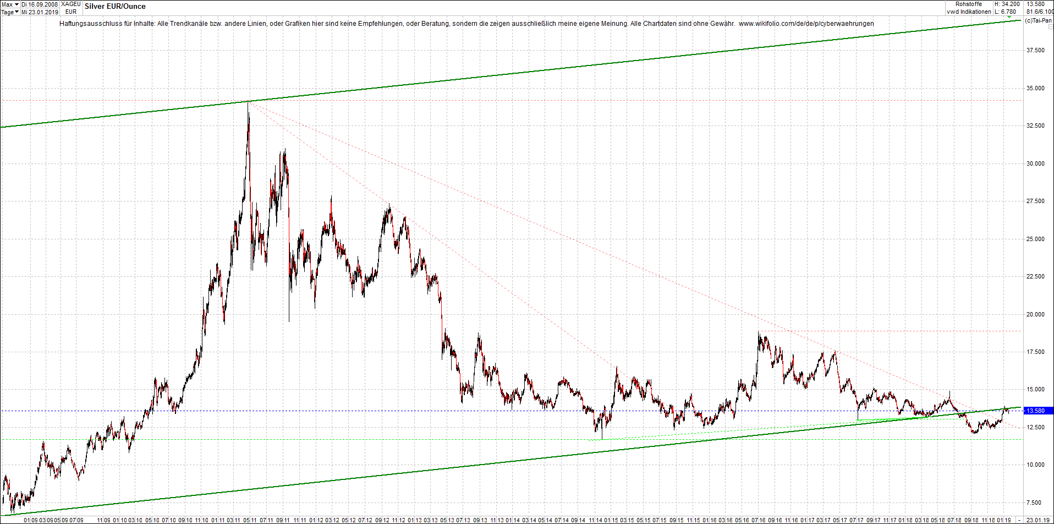Click the 27.500 price axis label
This screenshot has width=1054, height=524.
pos(1035,201)
